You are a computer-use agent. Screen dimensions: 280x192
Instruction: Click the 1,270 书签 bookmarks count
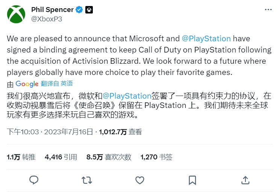(x=156, y=157)
